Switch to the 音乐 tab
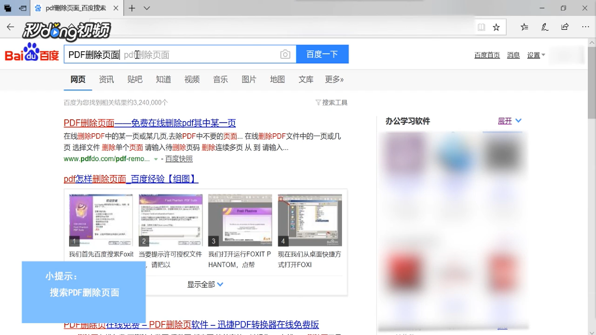Screen dimensions: 596x335 [x=220, y=79]
